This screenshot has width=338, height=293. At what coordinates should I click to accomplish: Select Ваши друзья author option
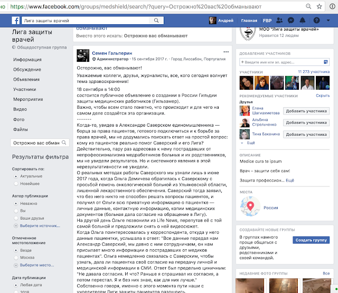[x=16, y=218]
